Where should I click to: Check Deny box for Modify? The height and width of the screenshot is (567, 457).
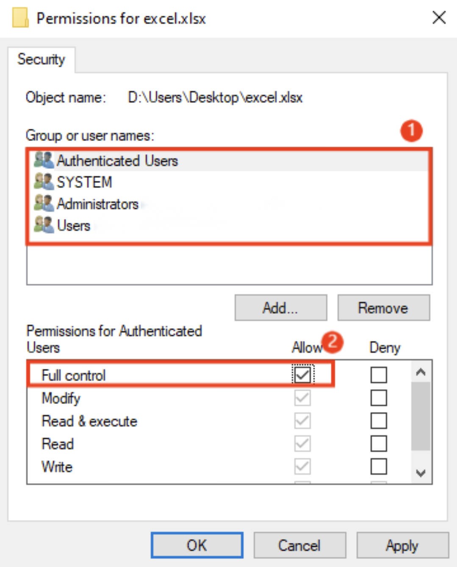click(378, 398)
